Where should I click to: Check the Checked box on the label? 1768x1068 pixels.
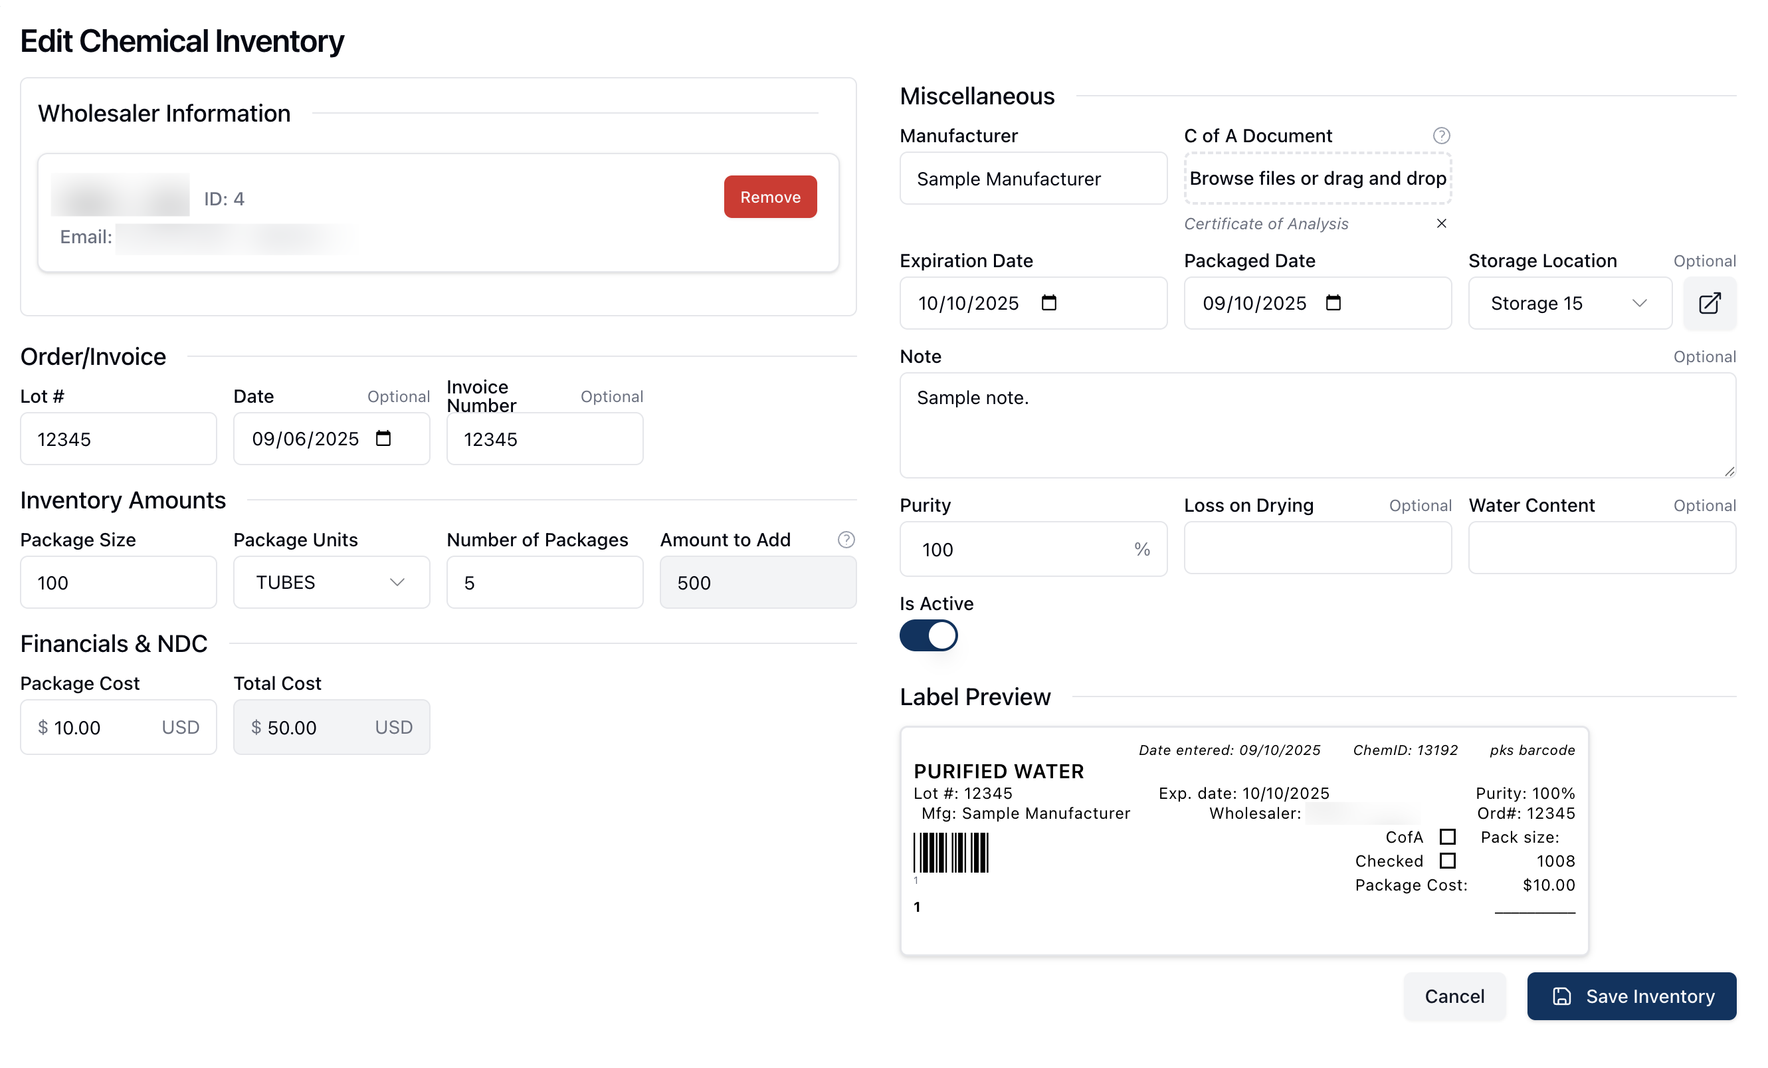[1446, 860]
